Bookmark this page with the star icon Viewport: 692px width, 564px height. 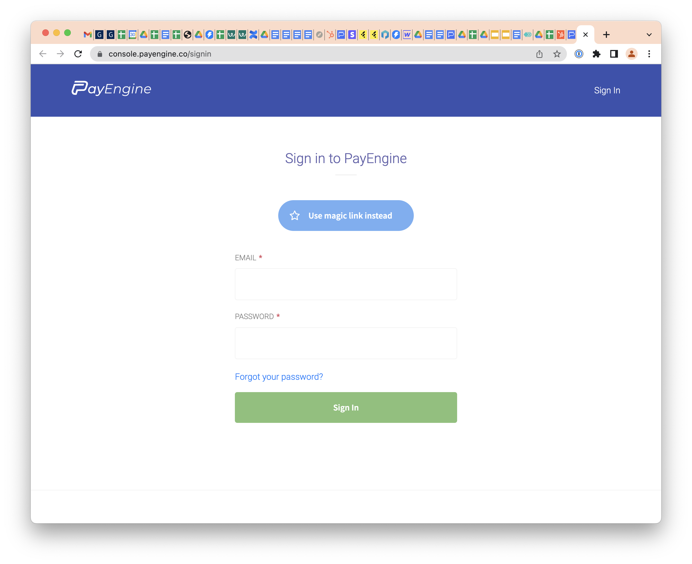click(x=557, y=54)
